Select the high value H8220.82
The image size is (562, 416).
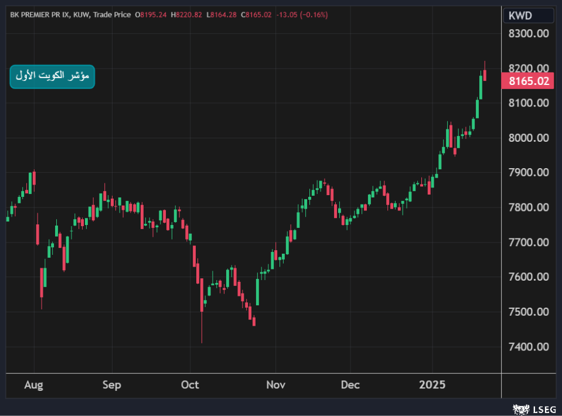186,15
